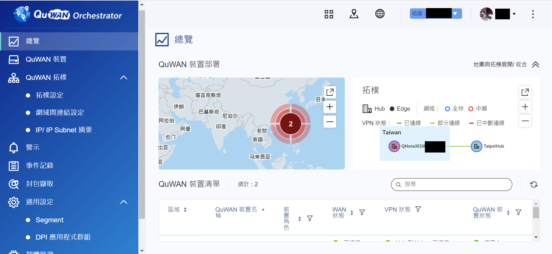
Task: Open the grid dashboard icon in header
Action: point(329,14)
